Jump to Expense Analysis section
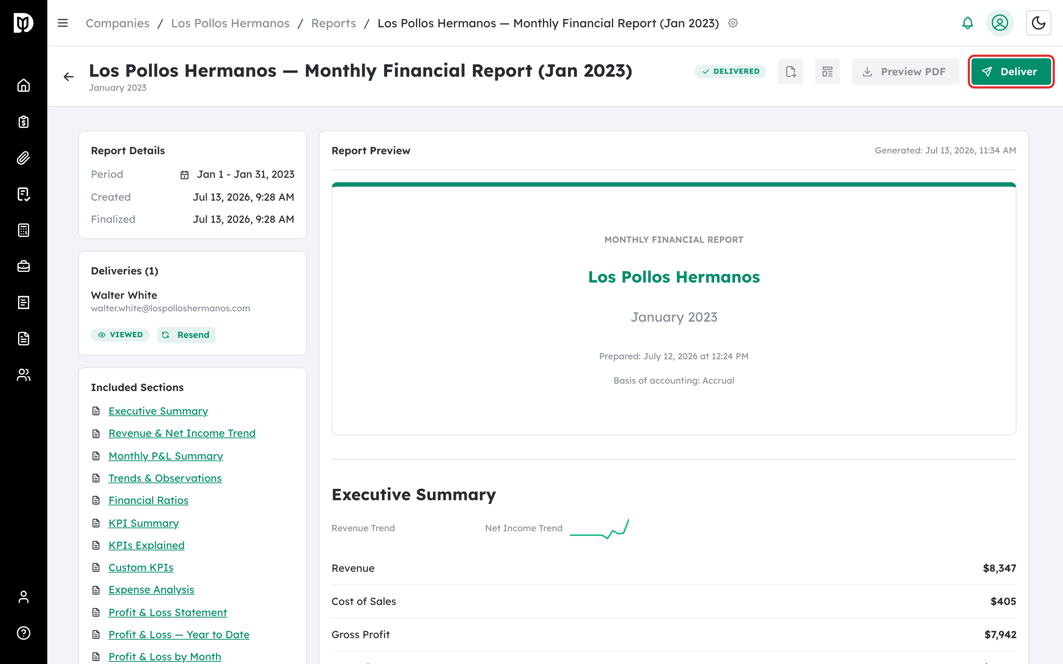This screenshot has width=1063, height=664. (151, 590)
